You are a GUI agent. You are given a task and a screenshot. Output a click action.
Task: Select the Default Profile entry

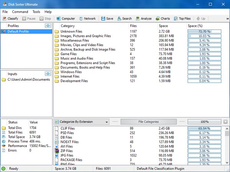(x=18, y=31)
